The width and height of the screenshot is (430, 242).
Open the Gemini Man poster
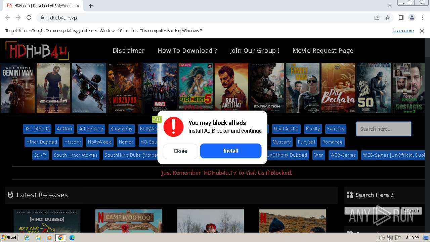click(18, 88)
